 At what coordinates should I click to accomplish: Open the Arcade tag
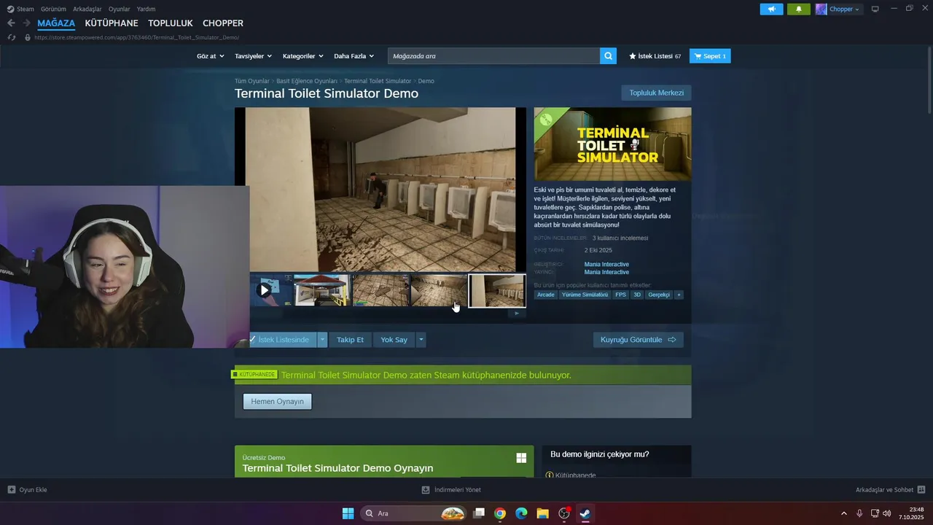(x=546, y=295)
